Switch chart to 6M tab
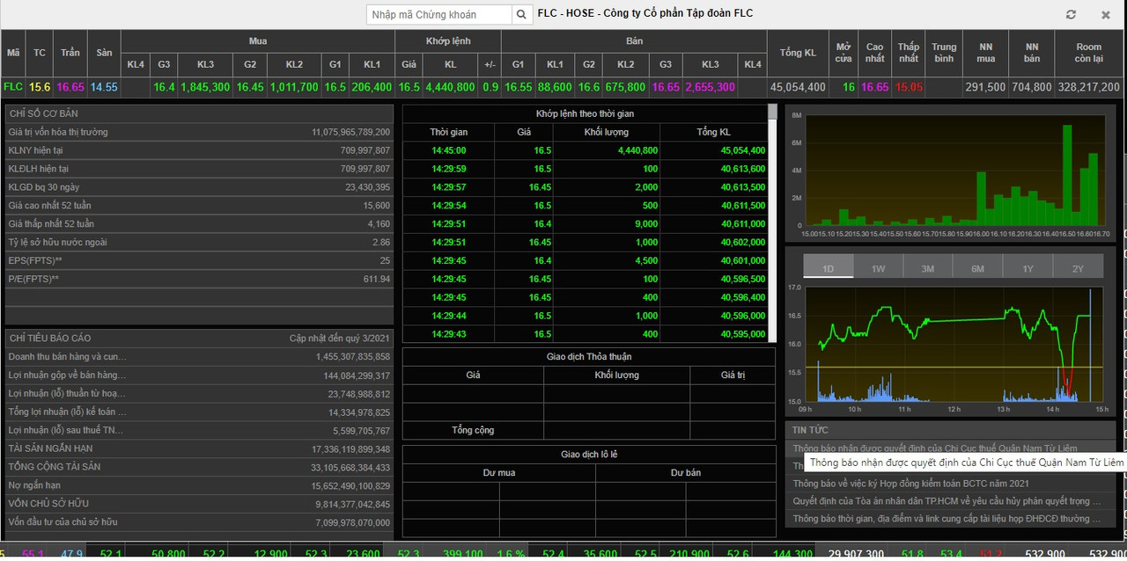Screen dimensions: 1127x561 pos(978,268)
